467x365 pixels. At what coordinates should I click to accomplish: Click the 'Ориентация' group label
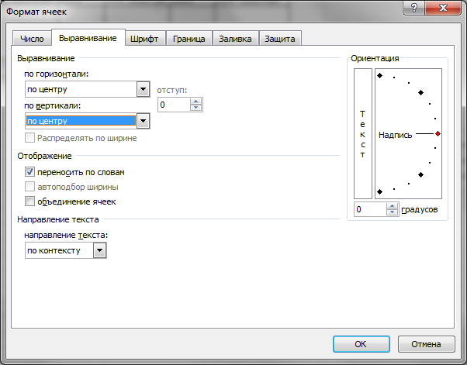point(375,58)
